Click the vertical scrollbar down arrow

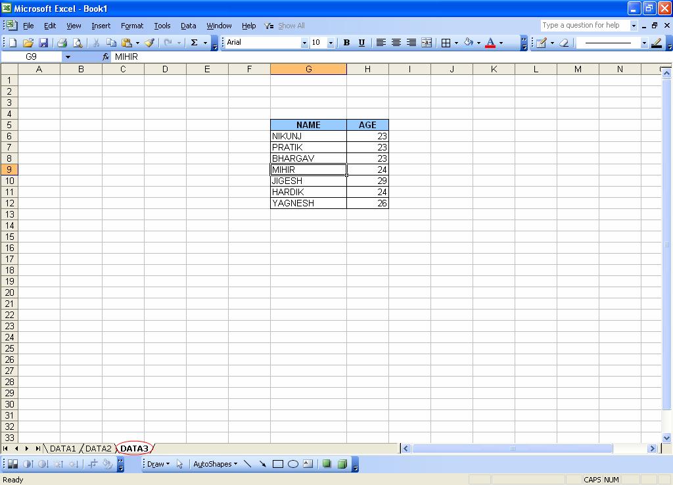(666, 438)
